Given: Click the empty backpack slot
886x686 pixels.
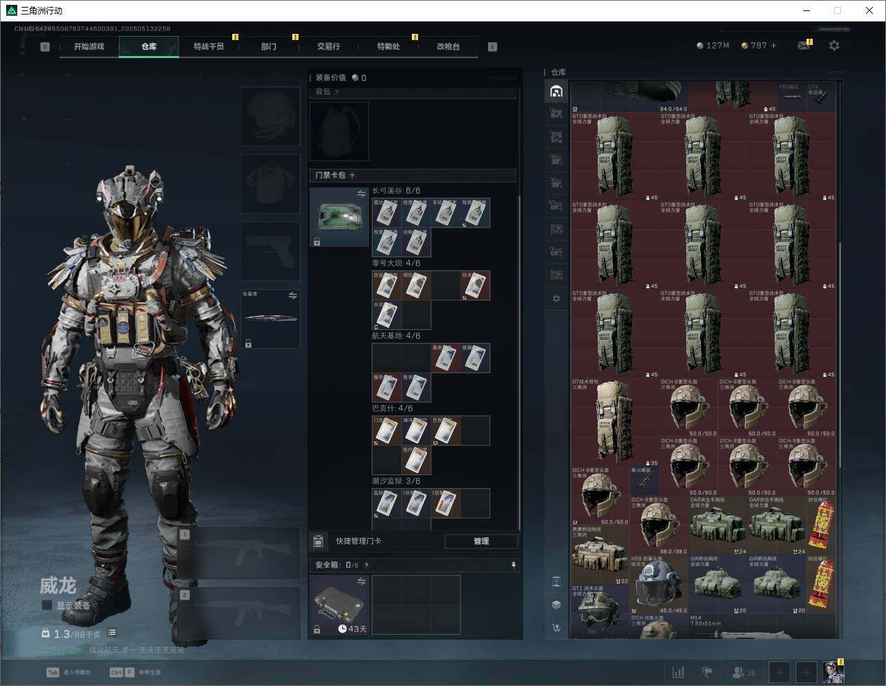Looking at the screenshot, I should pyautogui.click(x=339, y=131).
